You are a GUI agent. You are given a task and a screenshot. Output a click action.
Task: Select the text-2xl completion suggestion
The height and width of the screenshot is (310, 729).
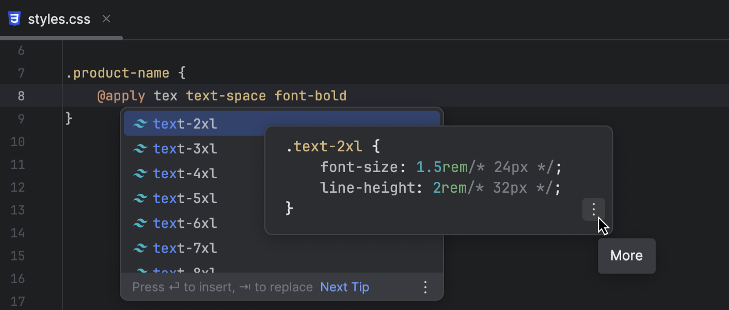(x=185, y=123)
